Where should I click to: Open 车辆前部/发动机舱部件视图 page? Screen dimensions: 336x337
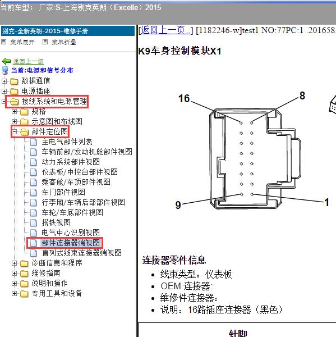(87, 152)
